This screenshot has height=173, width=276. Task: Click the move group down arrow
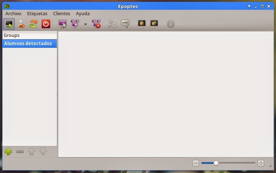click(43, 152)
